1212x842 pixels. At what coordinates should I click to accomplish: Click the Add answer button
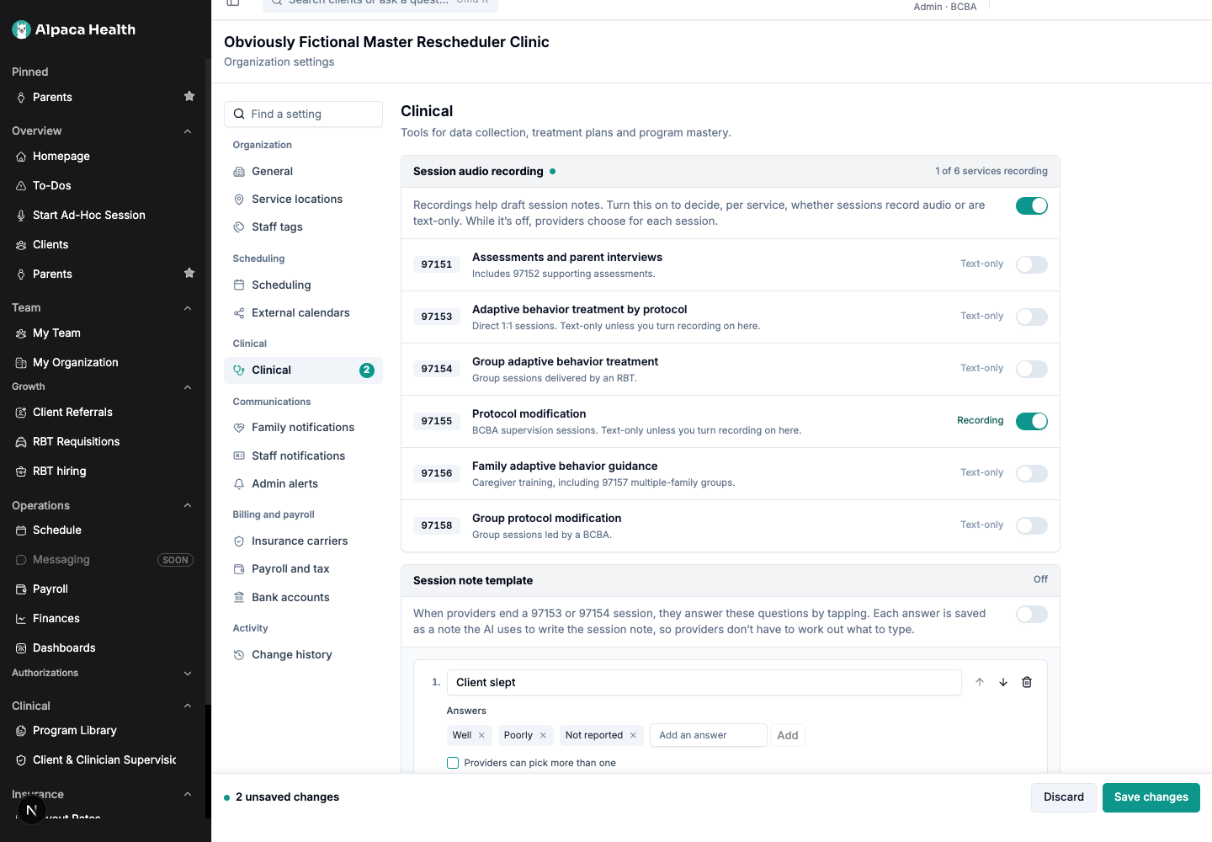788,735
